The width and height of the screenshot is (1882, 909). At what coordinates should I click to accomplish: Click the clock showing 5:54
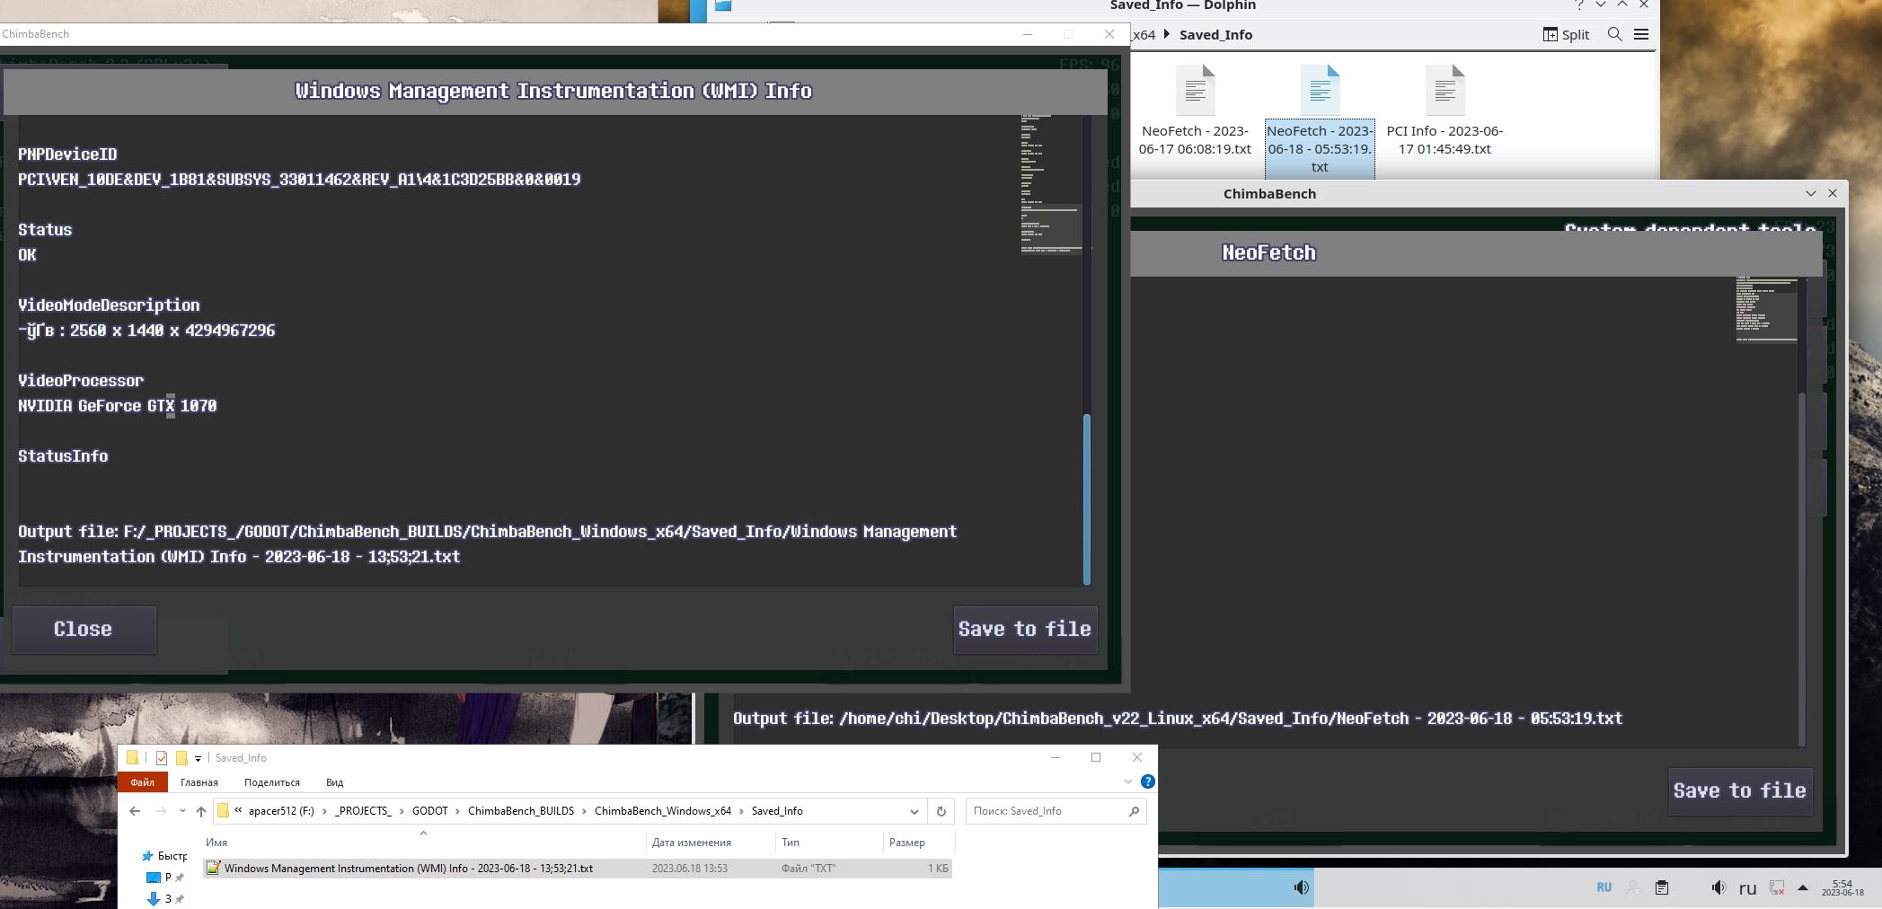1842,887
